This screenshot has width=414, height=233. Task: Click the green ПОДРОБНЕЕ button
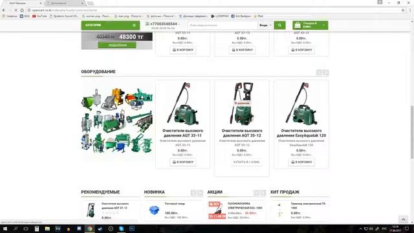(117, 45)
